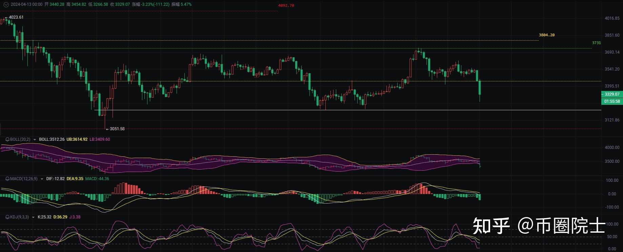Click the J:3.38 value

point(75,217)
